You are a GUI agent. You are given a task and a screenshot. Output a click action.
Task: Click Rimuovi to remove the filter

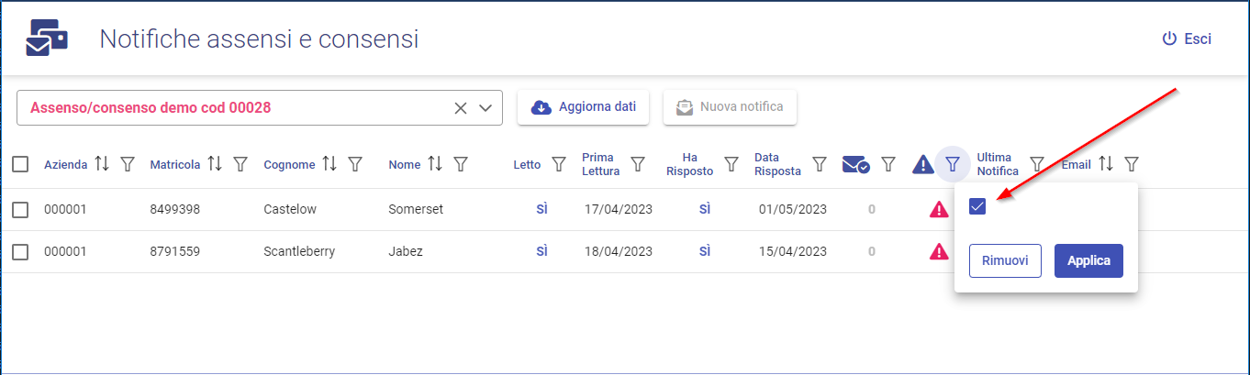click(1004, 260)
